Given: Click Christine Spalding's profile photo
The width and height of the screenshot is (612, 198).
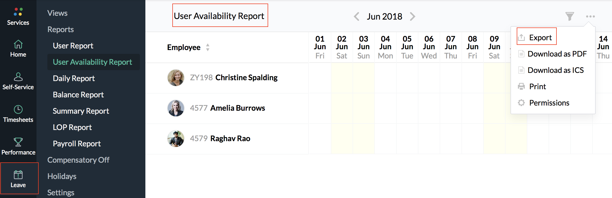Looking at the screenshot, I should [176, 78].
